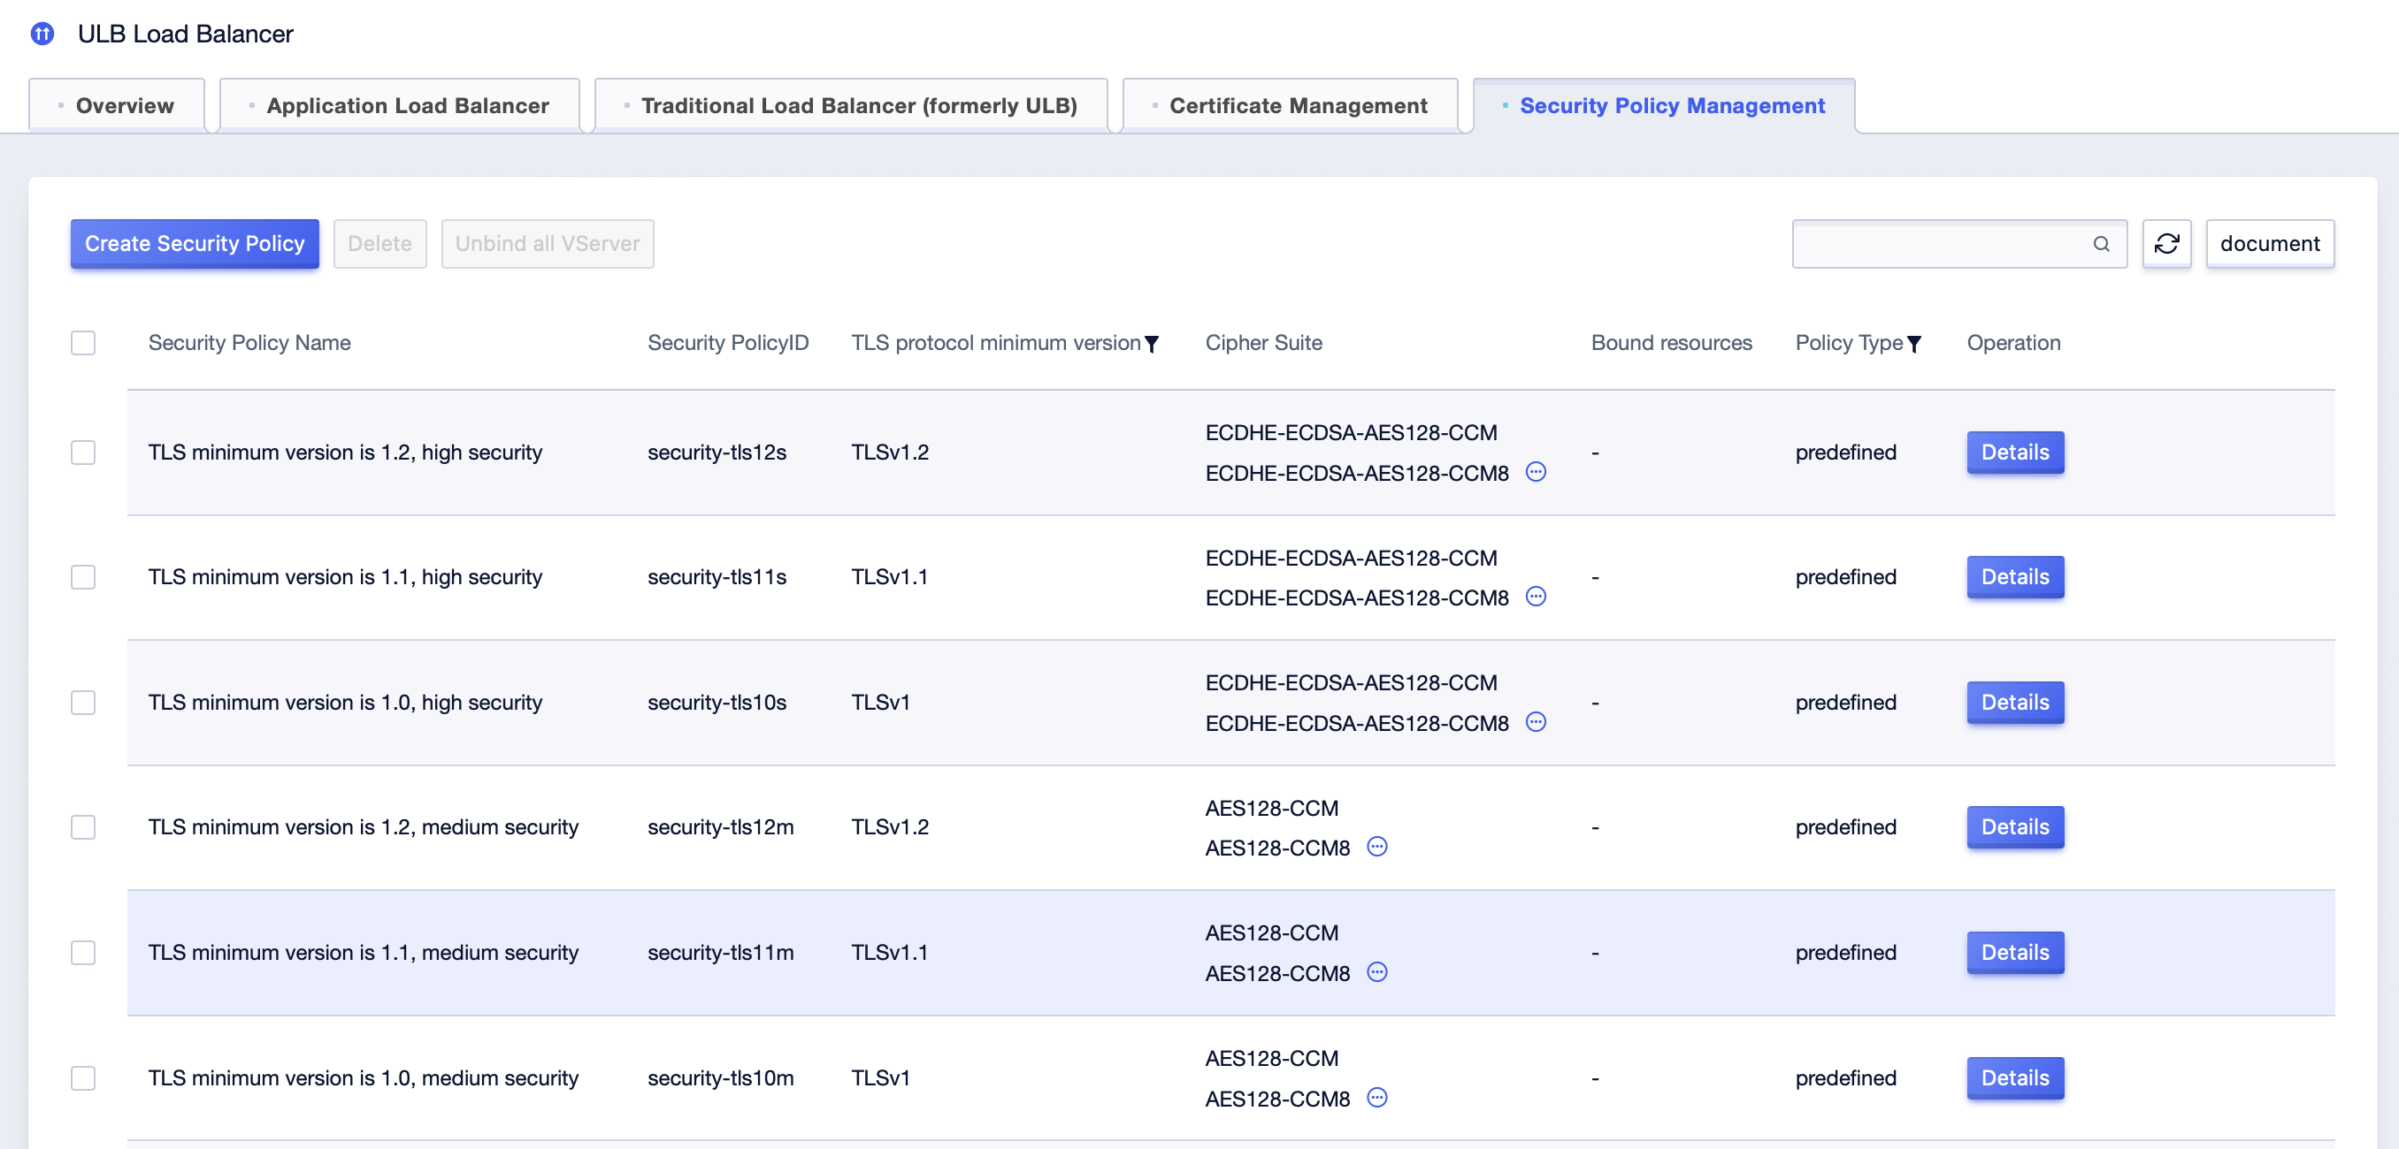Click the security-tls12s policy ID
This screenshot has width=2399, height=1149.
pyautogui.click(x=717, y=453)
